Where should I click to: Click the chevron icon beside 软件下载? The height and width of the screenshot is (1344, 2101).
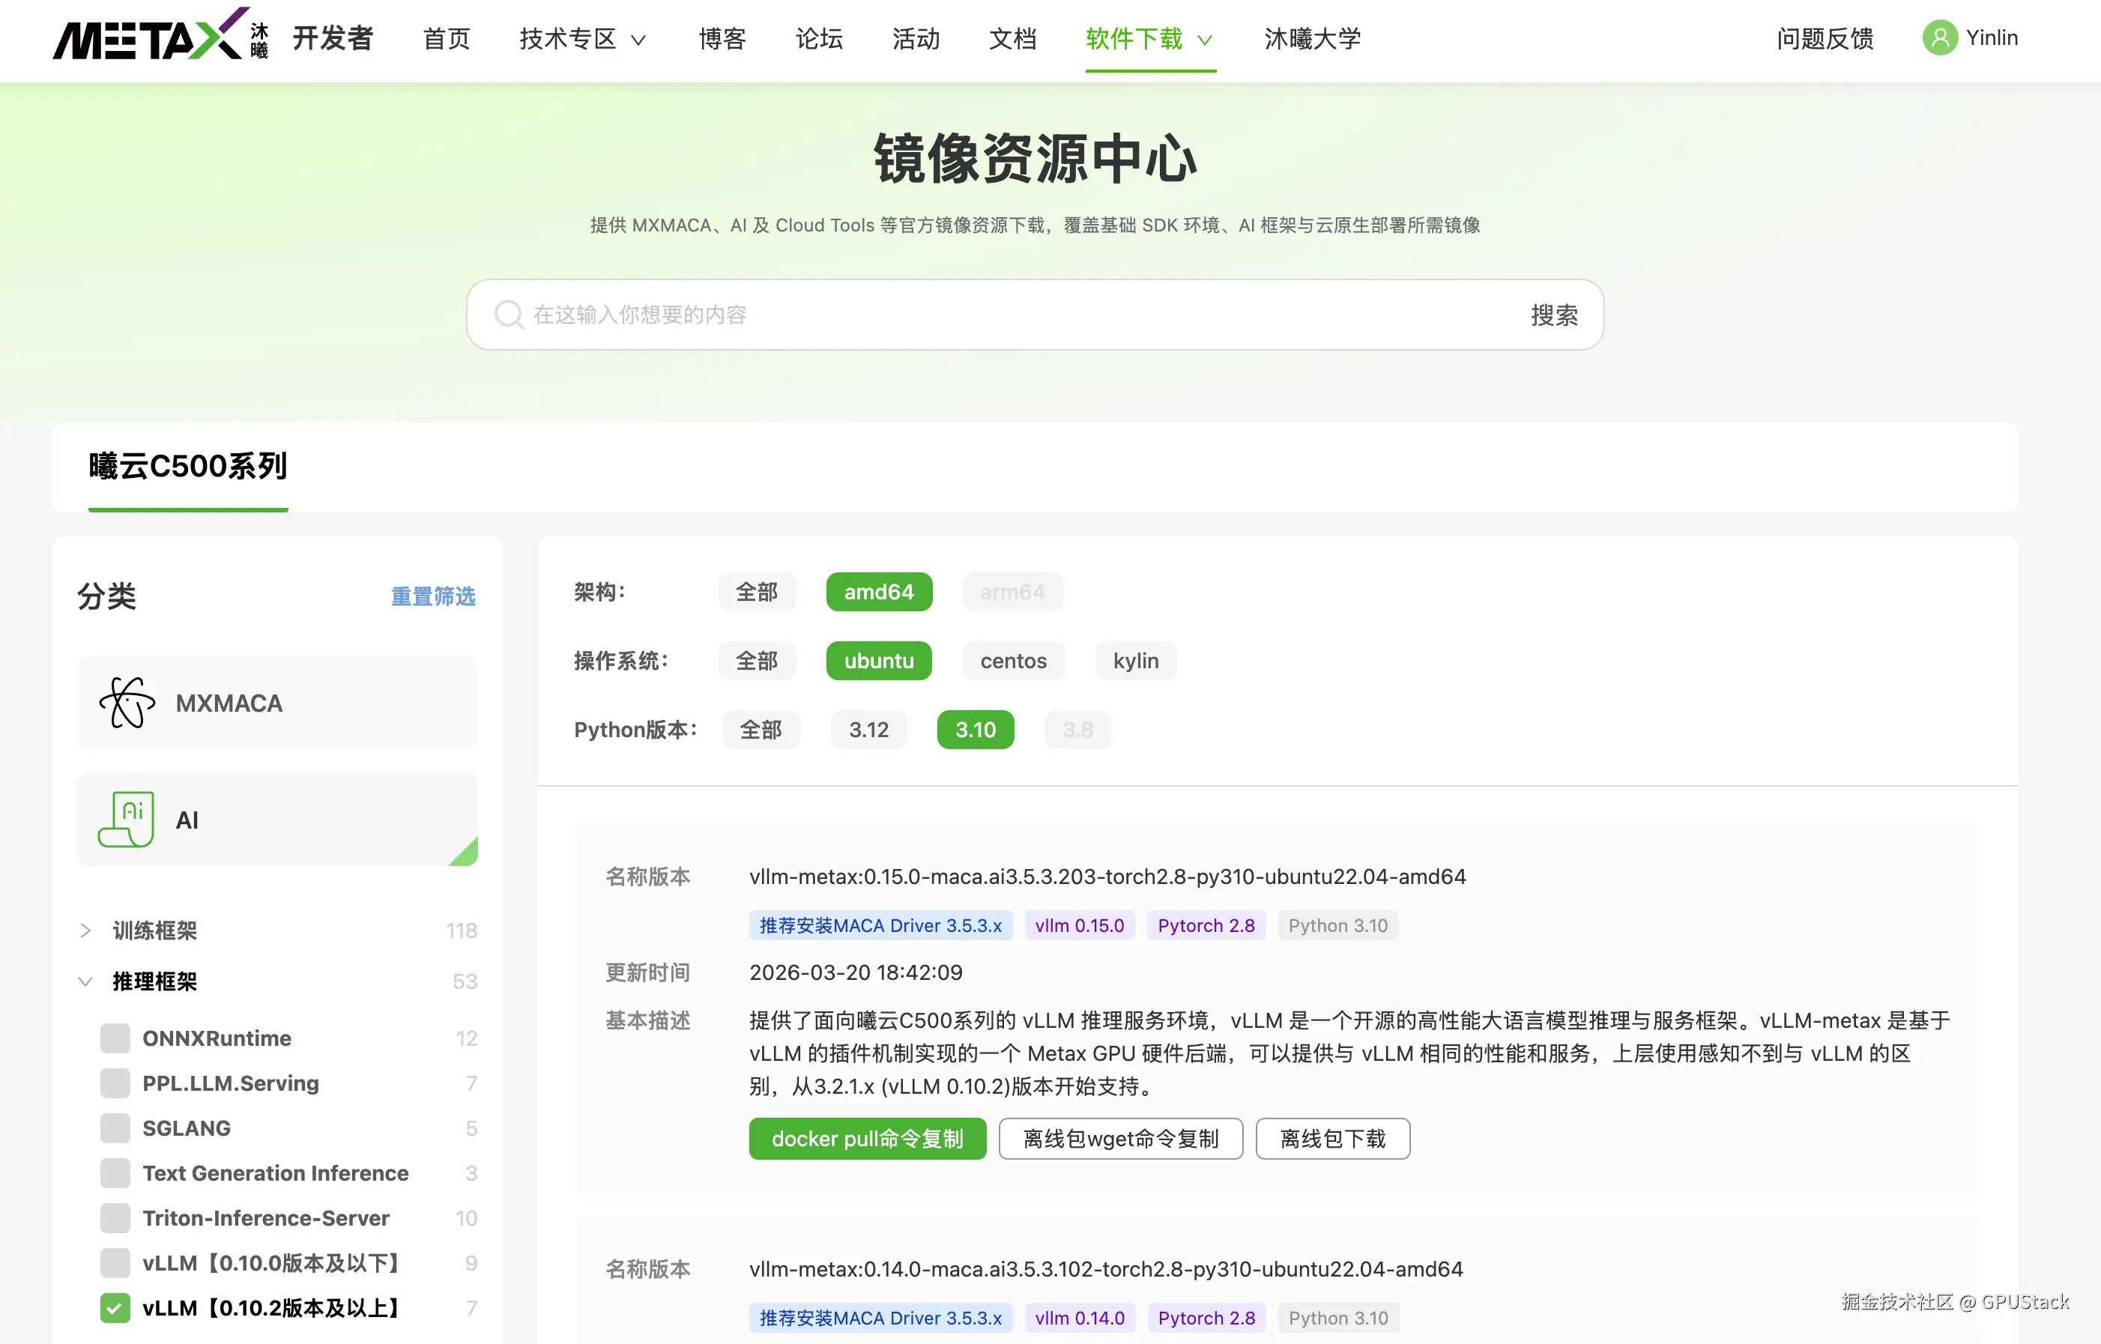pos(1205,40)
